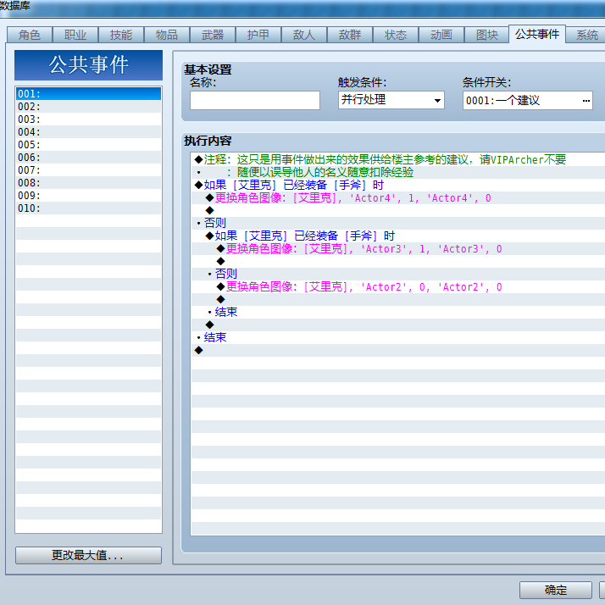
Task: Select common event 003 in list
Action: pyautogui.click(x=88, y=119)
